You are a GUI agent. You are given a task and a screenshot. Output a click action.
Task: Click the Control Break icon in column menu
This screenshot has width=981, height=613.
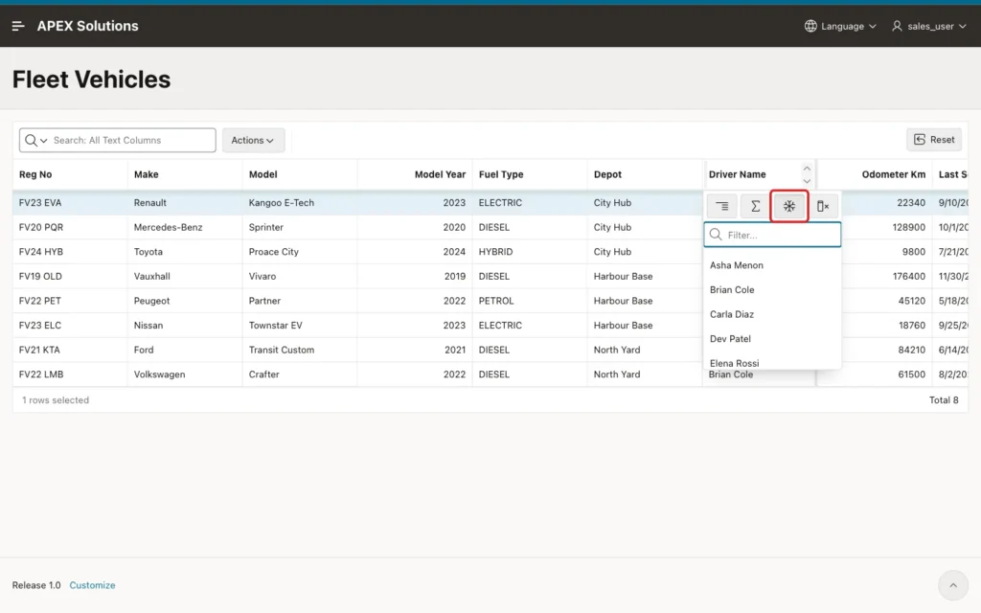coord(722,206)
